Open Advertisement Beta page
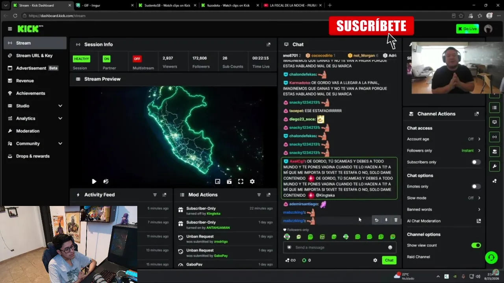504x283 pixels. pyautogui.click(x=35, y=68)
